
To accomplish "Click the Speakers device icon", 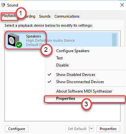I will 13,40.
